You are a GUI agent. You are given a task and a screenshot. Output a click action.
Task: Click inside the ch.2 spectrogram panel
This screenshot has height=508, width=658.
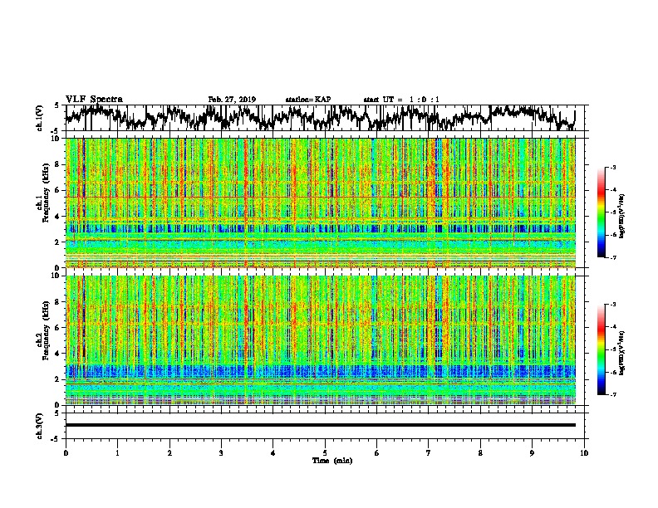320,340
